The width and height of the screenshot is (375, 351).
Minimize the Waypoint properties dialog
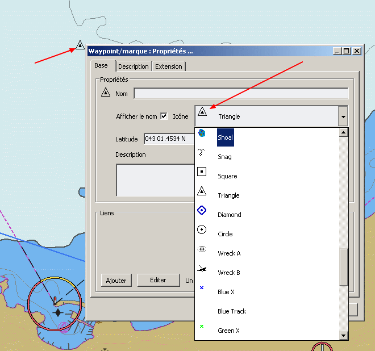tap(337, 51)
